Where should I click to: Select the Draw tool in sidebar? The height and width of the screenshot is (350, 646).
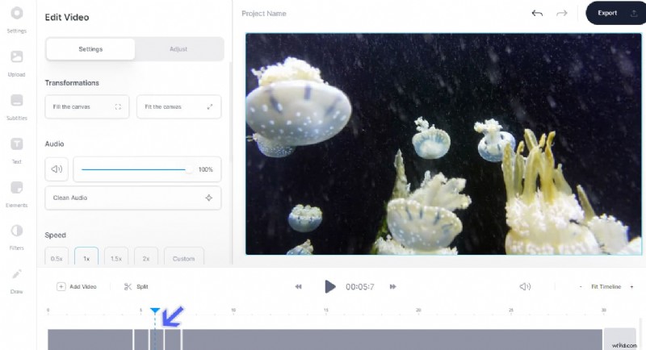coord(16,281)
